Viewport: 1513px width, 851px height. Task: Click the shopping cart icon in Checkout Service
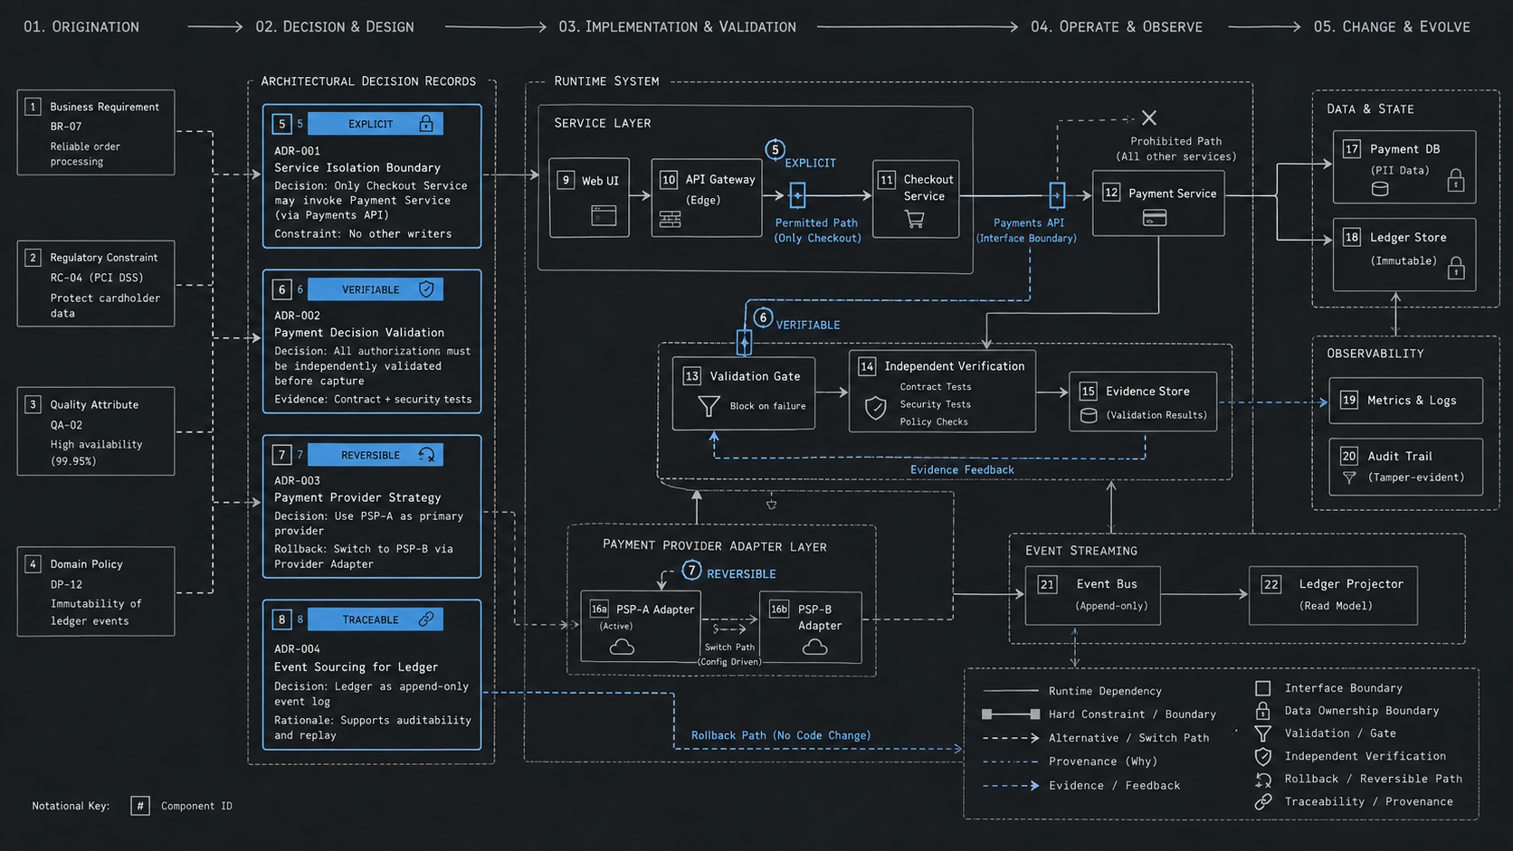(x=915, y=219)
